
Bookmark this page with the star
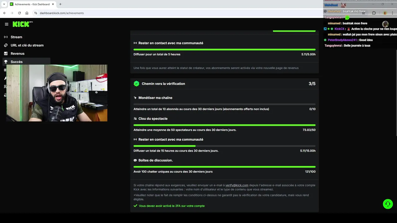pos(364,13)
